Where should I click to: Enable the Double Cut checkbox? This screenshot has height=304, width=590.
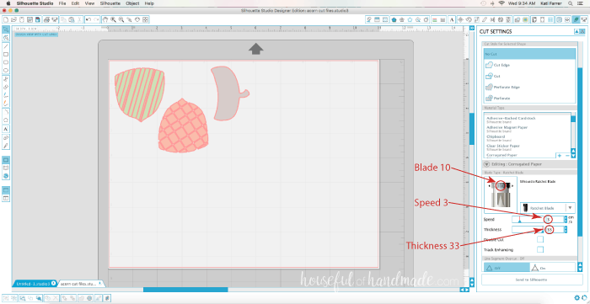(540, 239)
